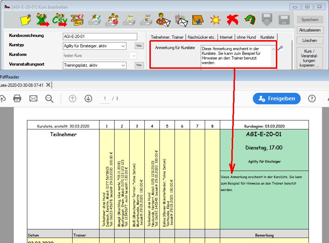329x243 pixels.
Task: Switch to Teilnehmer, Trainer tab
Action: click(167, 37)
